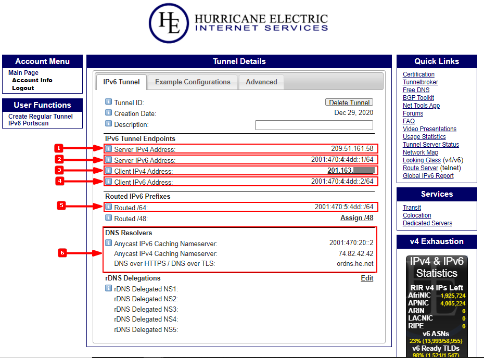
Task: Click the Anycast IPv4 nameserver value 74.82.42.42
Action: [x=356, y=254]
